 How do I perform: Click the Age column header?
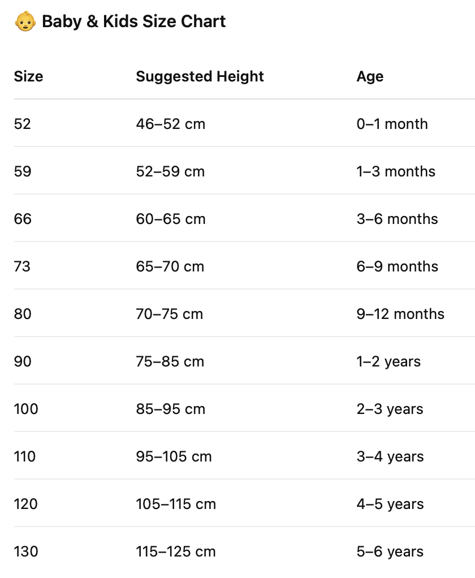tap(370, 76)
